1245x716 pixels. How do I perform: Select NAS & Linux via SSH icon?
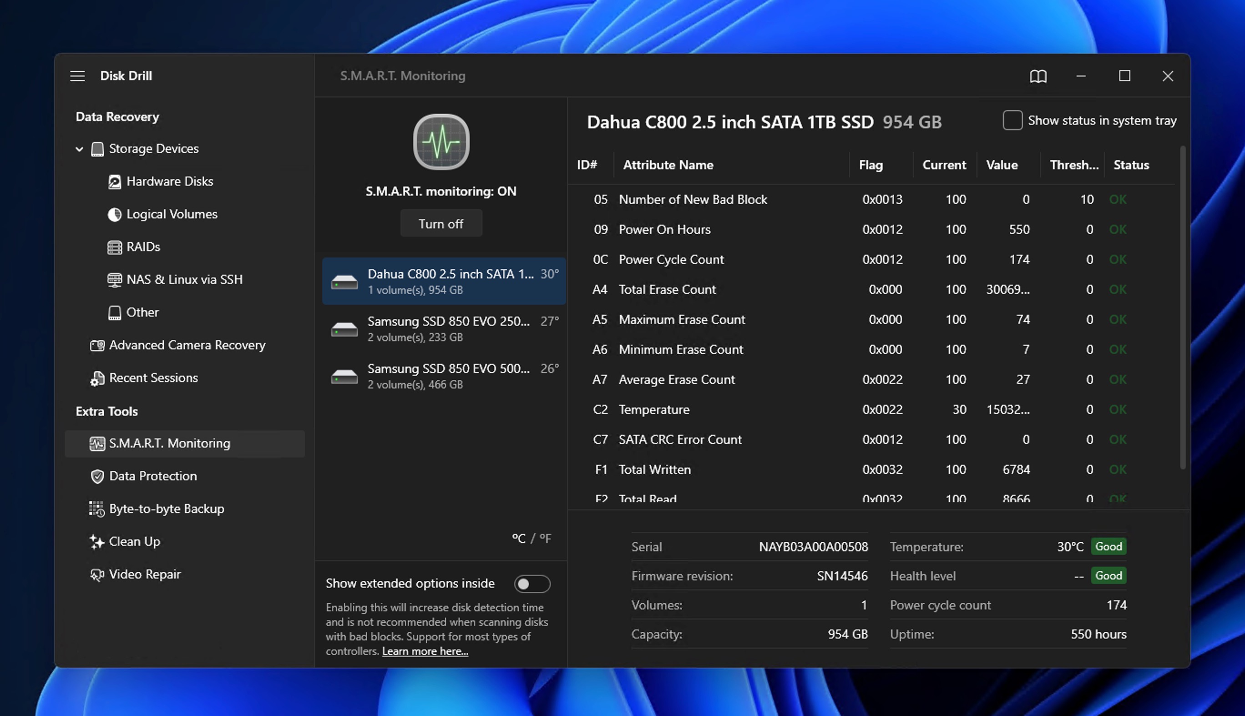click(x=114, y=280)
